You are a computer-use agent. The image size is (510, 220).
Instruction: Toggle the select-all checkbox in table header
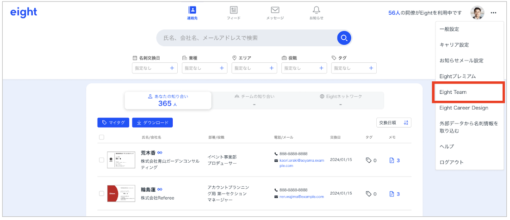[102, 137]
